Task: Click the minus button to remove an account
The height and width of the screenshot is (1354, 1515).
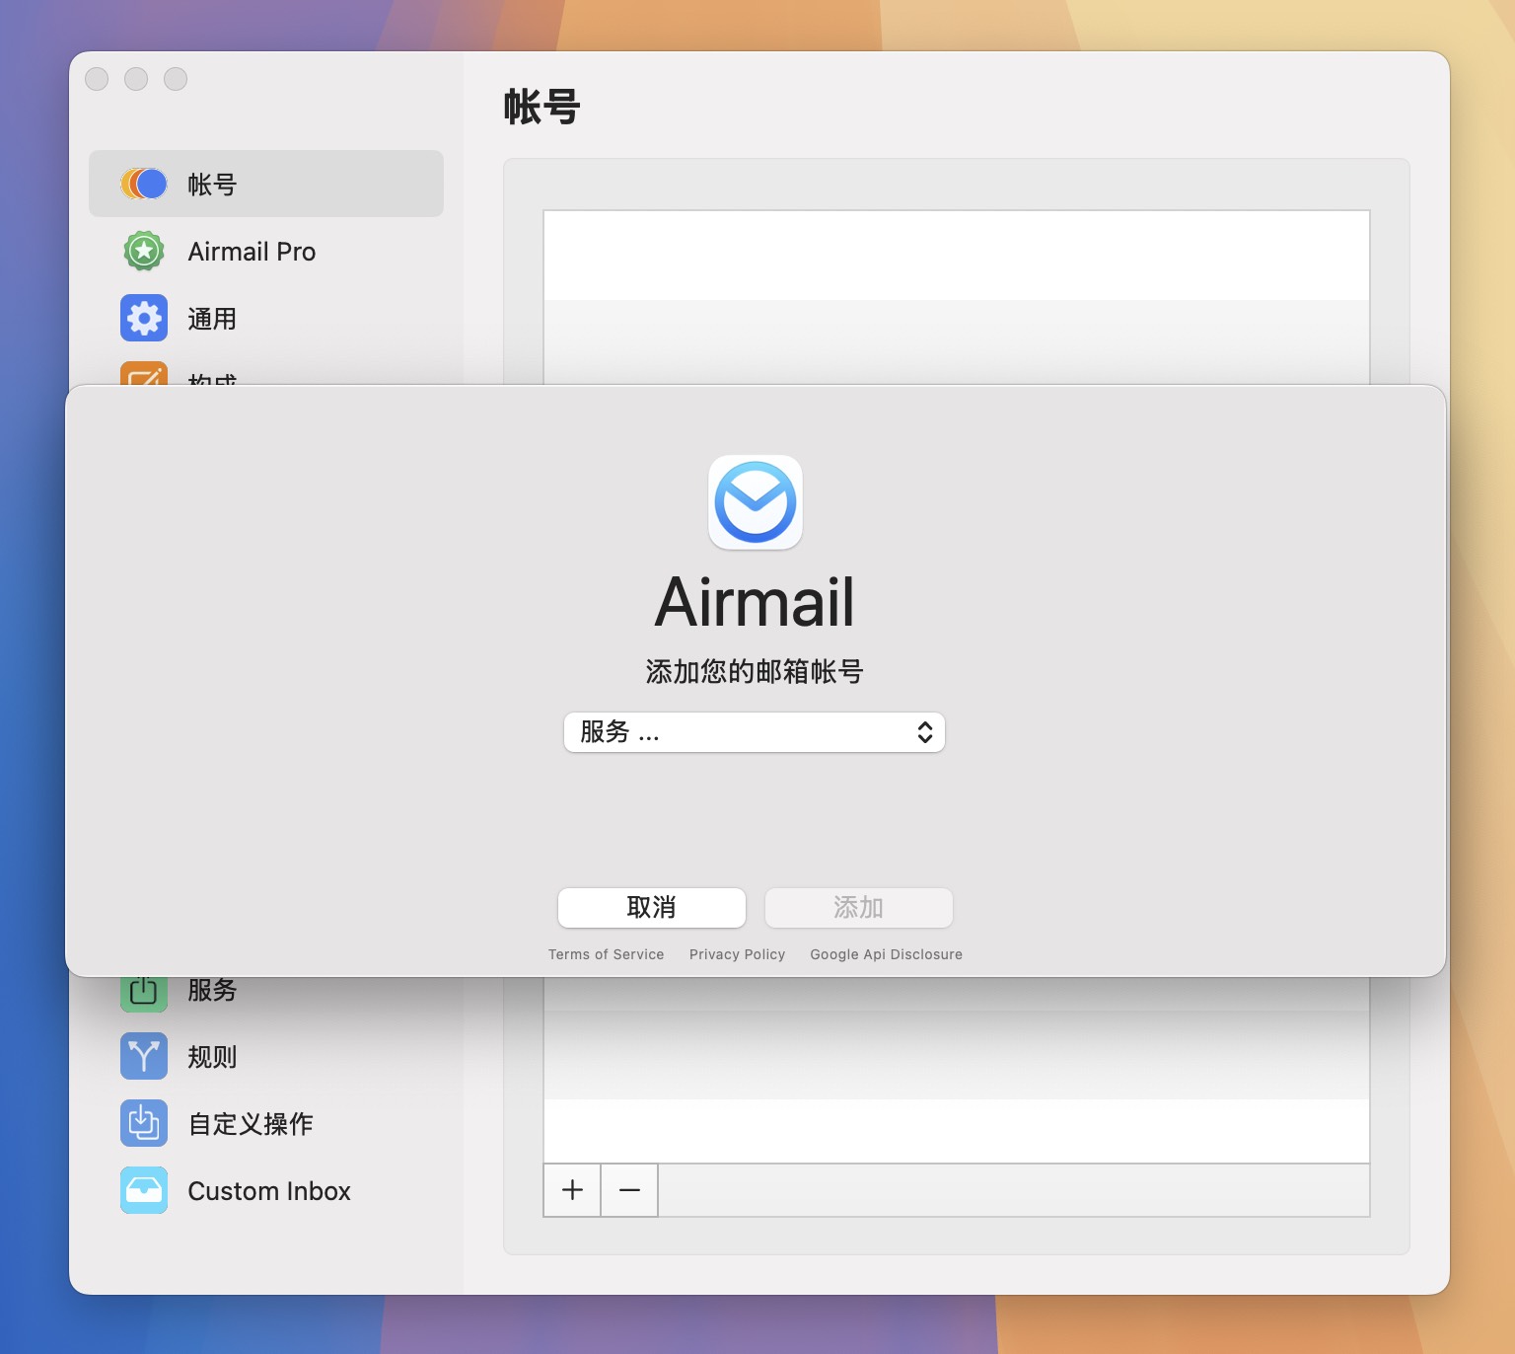Action: (629, 1190)
